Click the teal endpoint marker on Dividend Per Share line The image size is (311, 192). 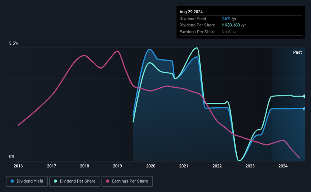(x=305, y=96)
